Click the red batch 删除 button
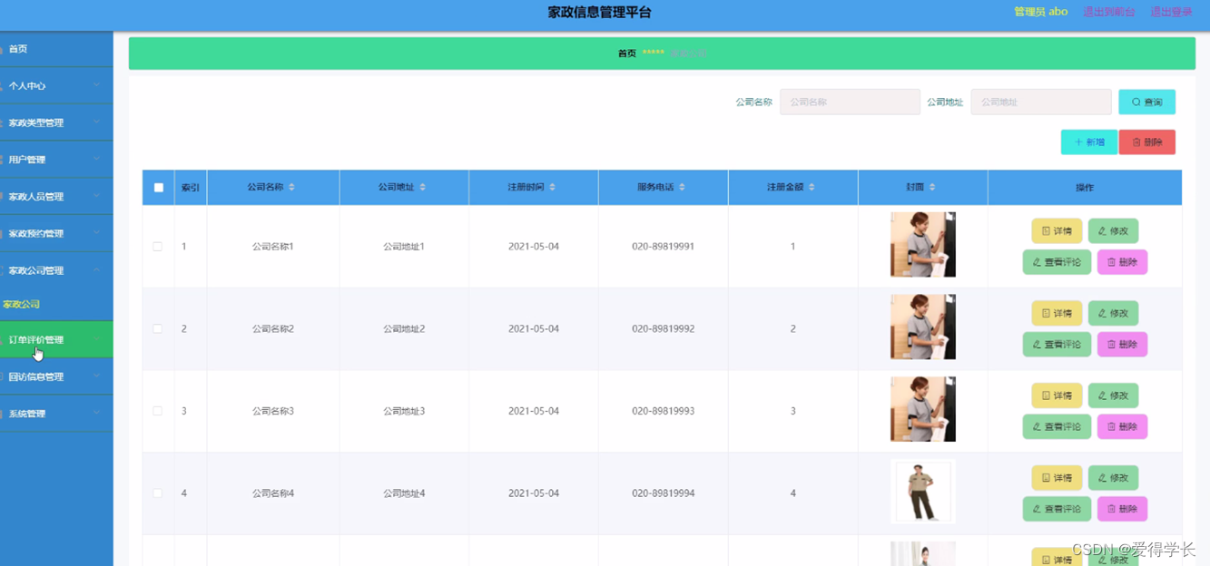Screen dimensions: 1210x566 coord(1146,142)
